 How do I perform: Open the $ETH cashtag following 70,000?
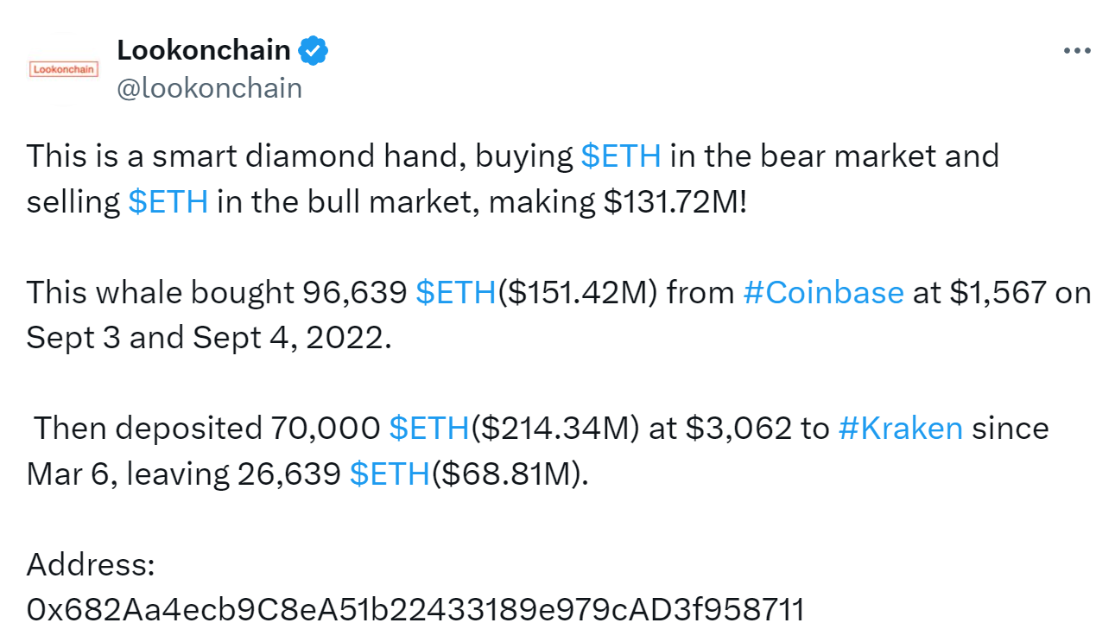[429, 428]
